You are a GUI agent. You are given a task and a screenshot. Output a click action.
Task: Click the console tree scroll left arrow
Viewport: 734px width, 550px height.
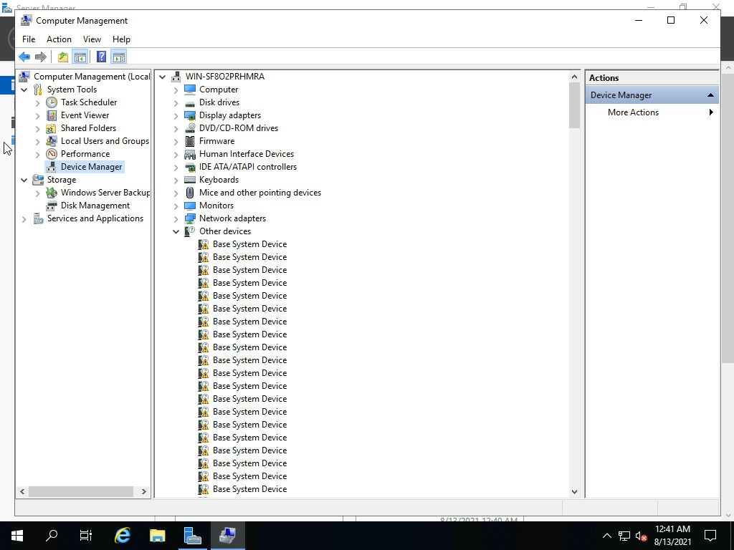[22, 491]
